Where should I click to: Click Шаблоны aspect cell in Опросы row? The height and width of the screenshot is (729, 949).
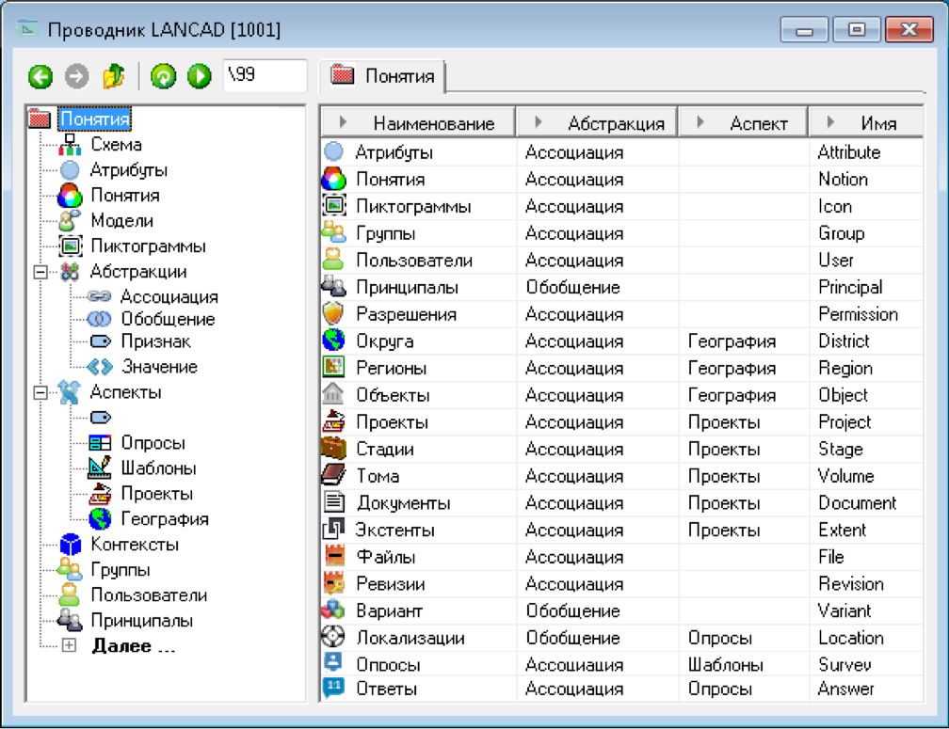[725, 664]
